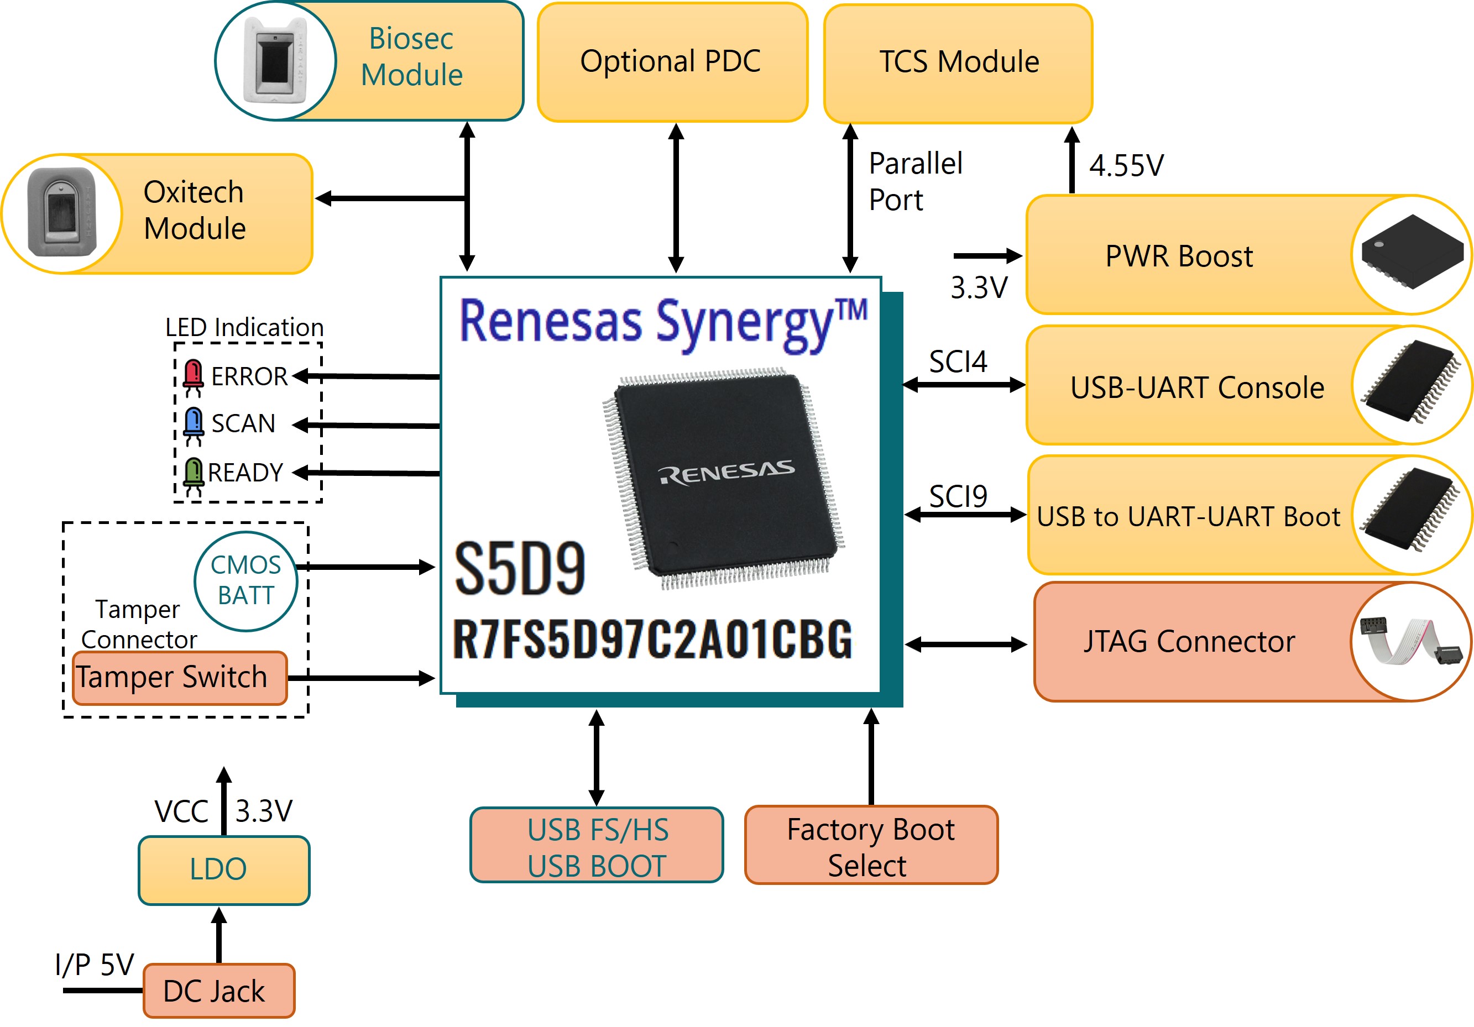
Task: Click the SCAN text label
Action: click(243, 423)
